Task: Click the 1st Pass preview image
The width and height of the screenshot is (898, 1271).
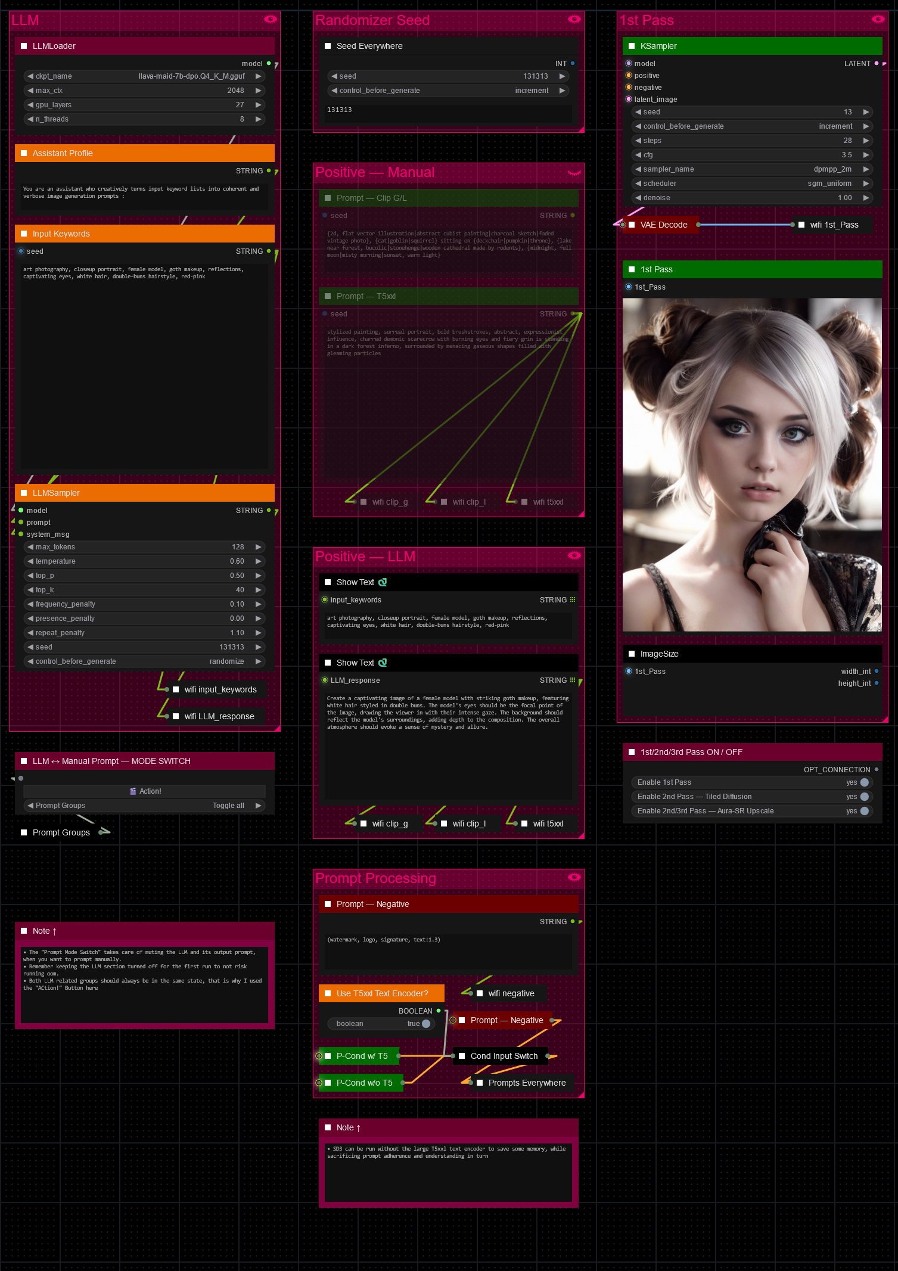Action: [752, 465]
